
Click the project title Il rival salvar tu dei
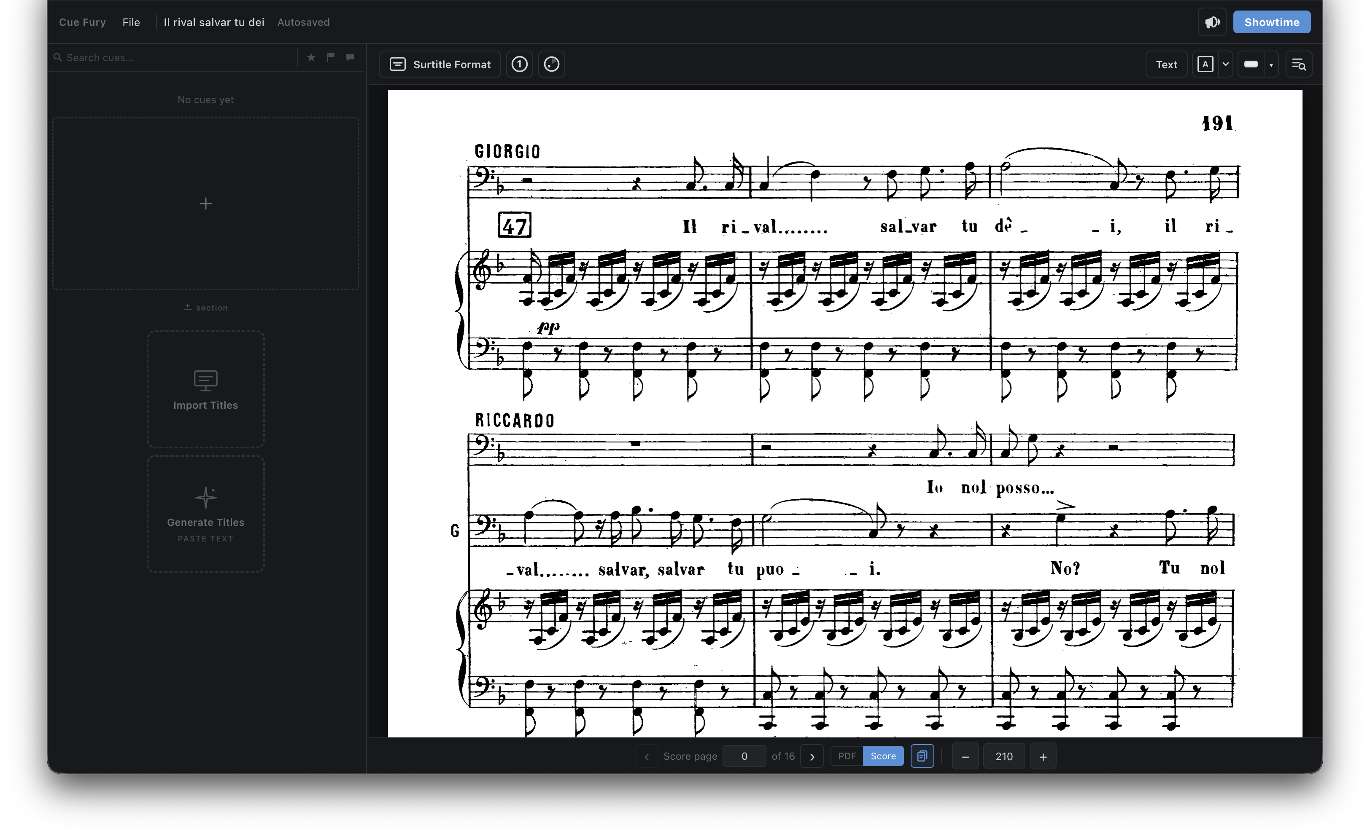point(214,22)
